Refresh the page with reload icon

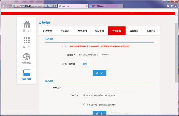click(55, 6)
